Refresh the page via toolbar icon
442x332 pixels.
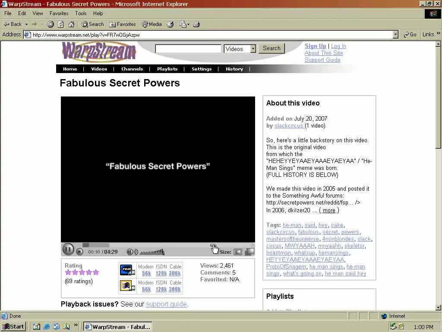tap(60, 24)
